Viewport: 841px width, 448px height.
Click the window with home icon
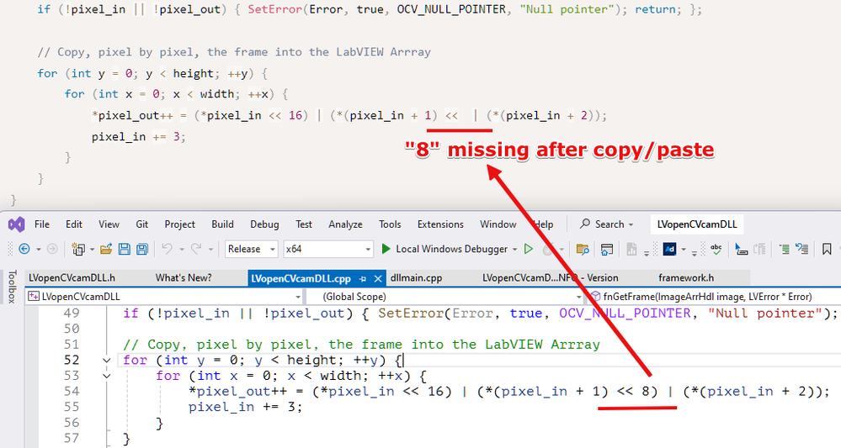tap(607, 249)
